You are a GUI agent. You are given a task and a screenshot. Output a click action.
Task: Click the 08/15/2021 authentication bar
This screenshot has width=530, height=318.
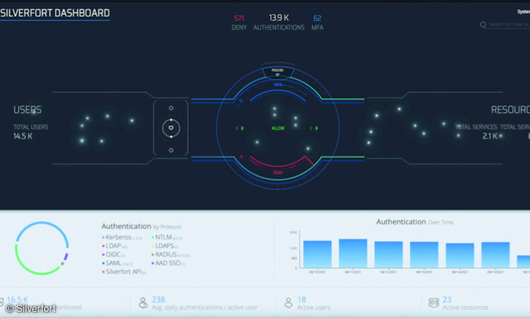click(496, 255)
